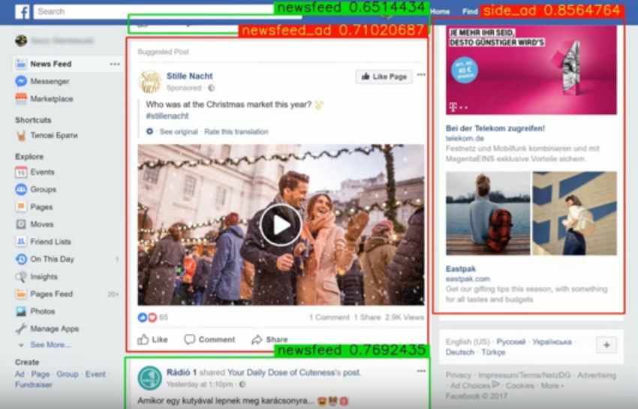Click the translation settings gear icon
638x409 pixels.
point(149,131)
